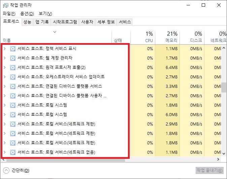The width and height of the screenshot is (227, 179).
Task: Select the 프로세스 tab
Action: click(x=11, y=22)
